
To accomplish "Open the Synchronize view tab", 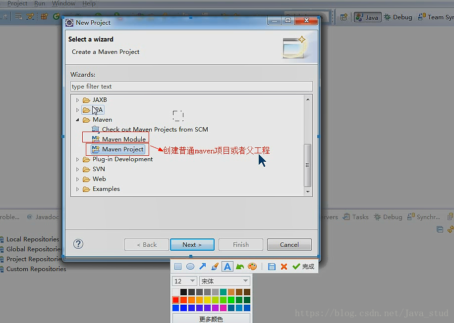I will 424,217.
